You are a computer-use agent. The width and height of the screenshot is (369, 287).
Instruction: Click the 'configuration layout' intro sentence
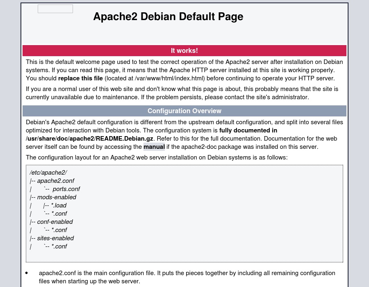click(157, 157)
